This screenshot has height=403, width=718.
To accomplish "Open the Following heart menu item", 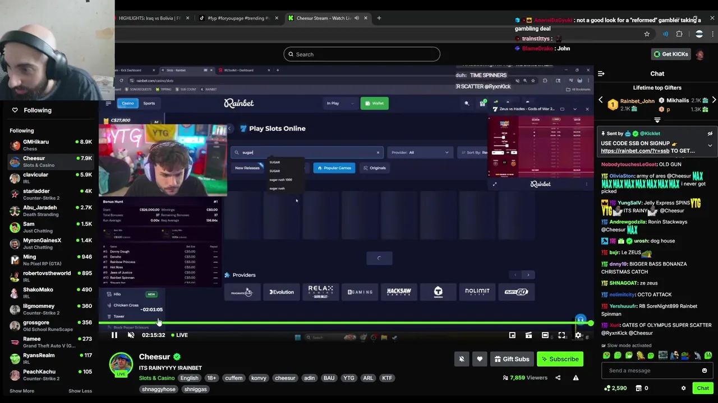I will tap(32, 110).
